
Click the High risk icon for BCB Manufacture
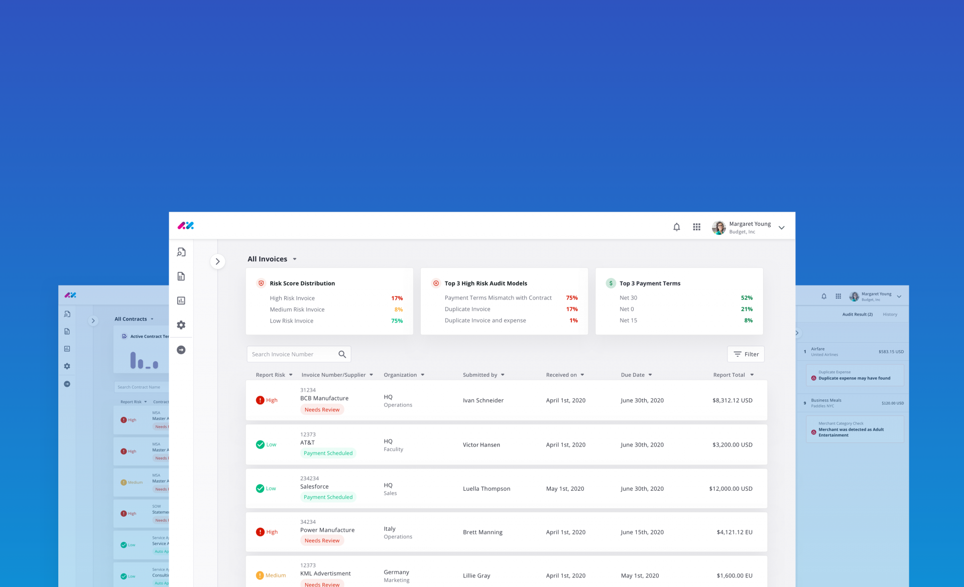(x=260, y=400)
